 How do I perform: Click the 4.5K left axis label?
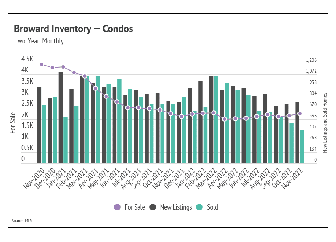click(27, 59)
